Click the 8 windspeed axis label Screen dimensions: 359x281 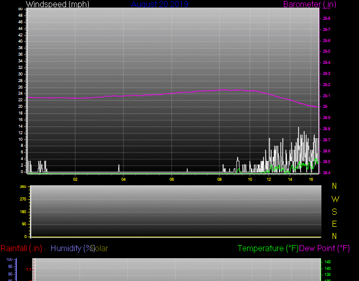(x=22, y=146)
